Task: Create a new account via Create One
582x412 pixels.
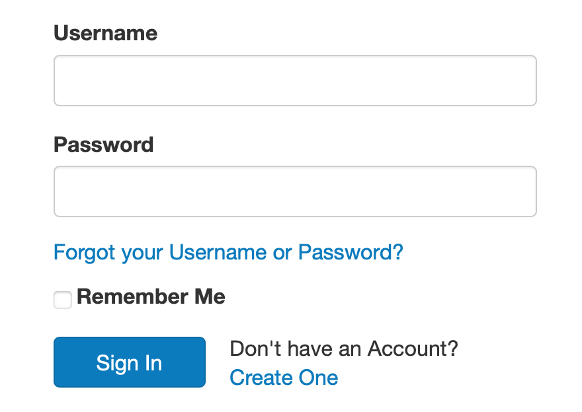Action: click(x=284, y=378)
